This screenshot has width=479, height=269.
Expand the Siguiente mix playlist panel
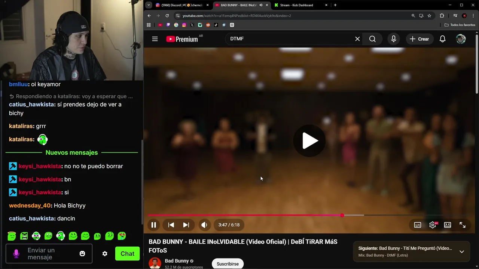click(461, 251)
